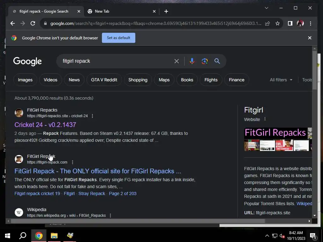Screen dimensions: 323x242
Task: Click the Google logo
Action: 27,61
